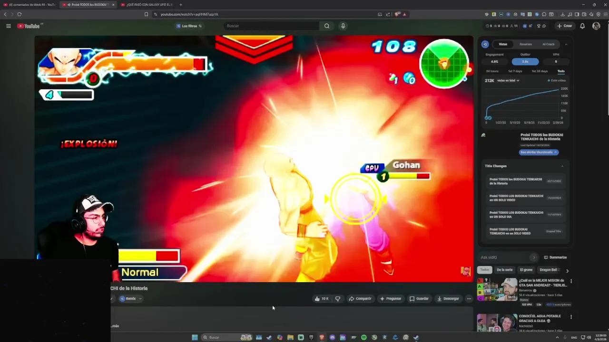
Task: Switch to the AI Coach tab
Action: point(549,44)
